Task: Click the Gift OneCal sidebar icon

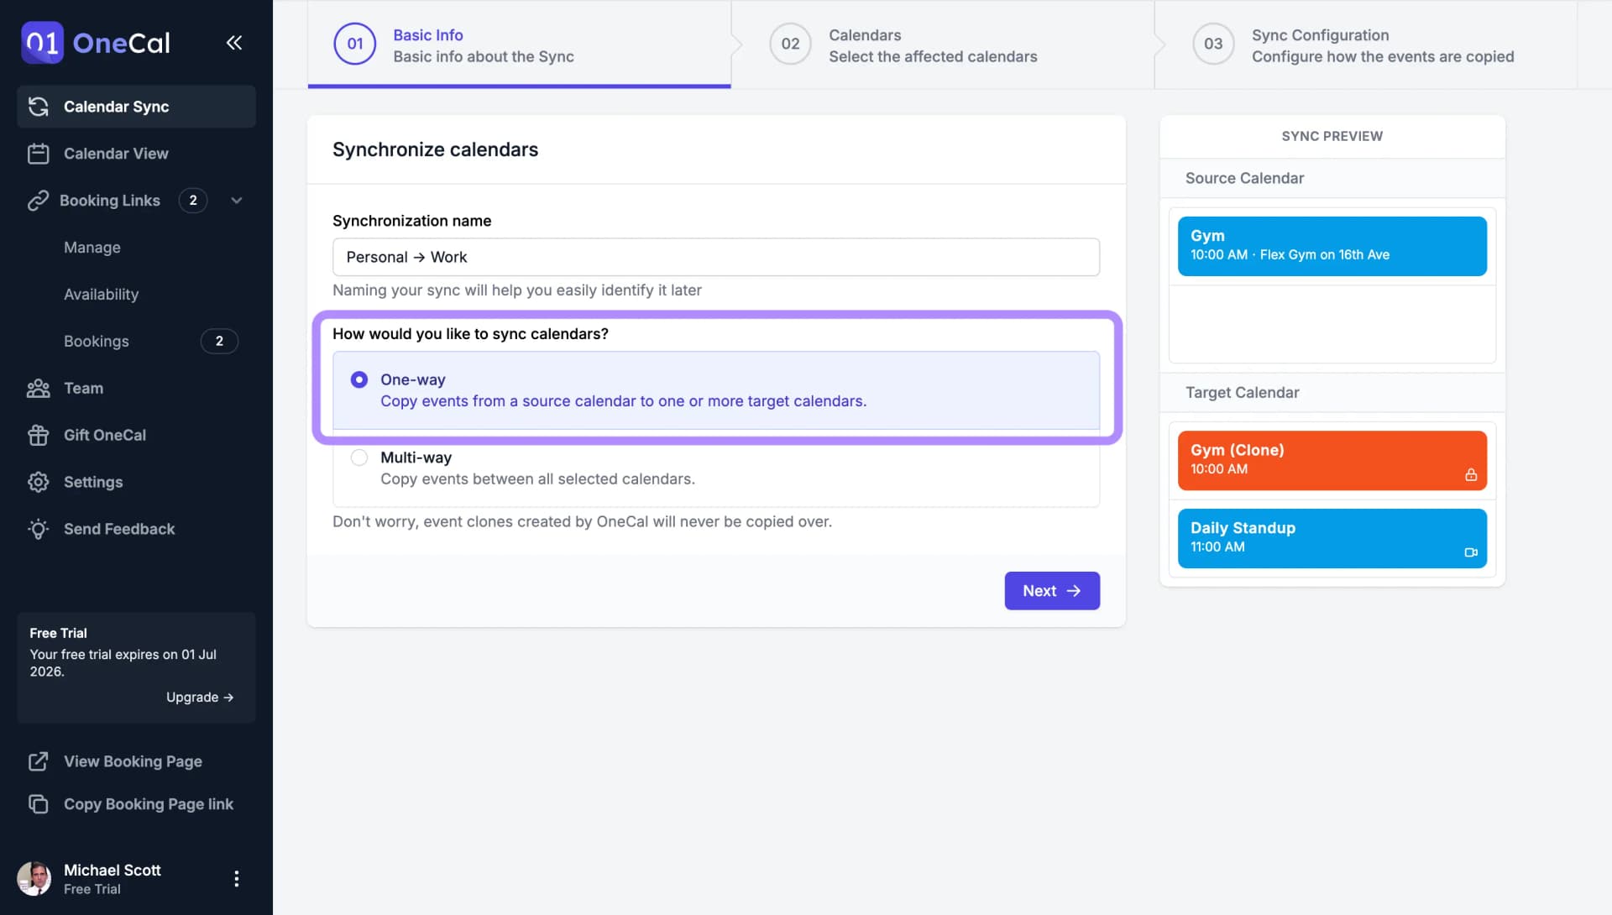Action: point(37,435)
